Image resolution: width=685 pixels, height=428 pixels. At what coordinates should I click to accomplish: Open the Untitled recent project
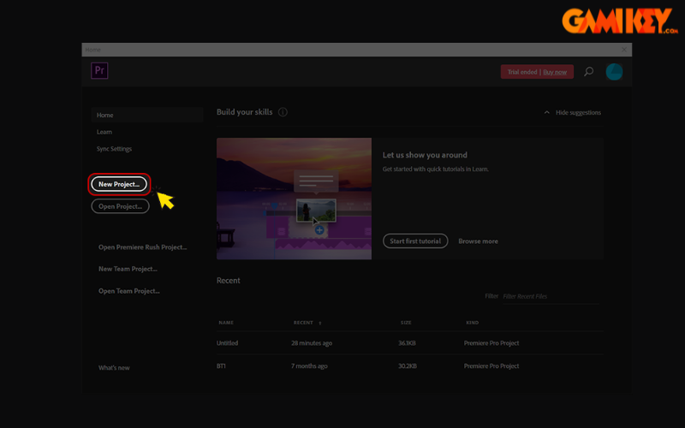pyautogui.click(x=227, y=343)
